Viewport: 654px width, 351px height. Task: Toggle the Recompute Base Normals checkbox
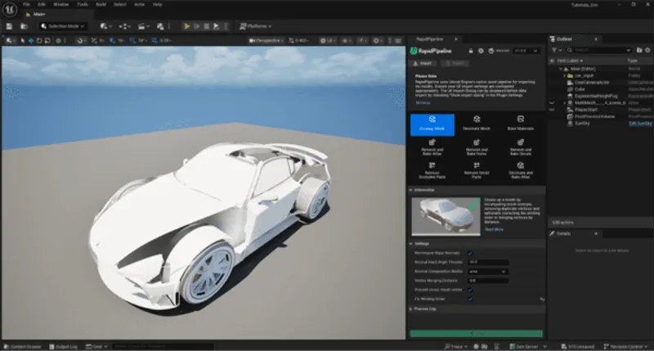click(x=471, y=253)
